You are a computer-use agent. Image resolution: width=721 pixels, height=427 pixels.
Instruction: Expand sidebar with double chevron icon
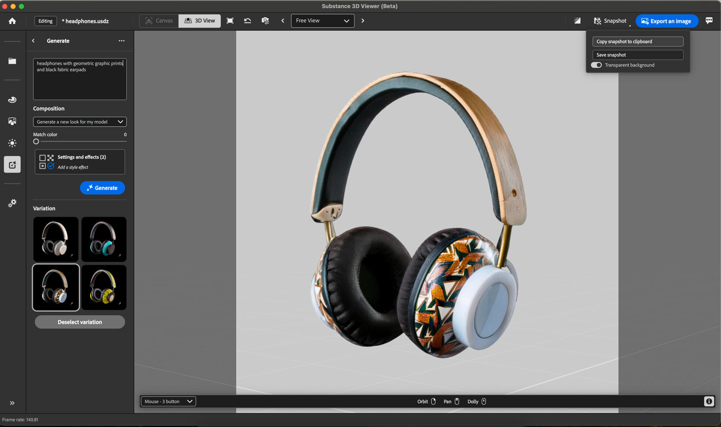tap(12, 403)
